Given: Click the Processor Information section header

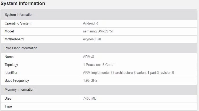Looking at the screenshot, I should click(21, 48).
